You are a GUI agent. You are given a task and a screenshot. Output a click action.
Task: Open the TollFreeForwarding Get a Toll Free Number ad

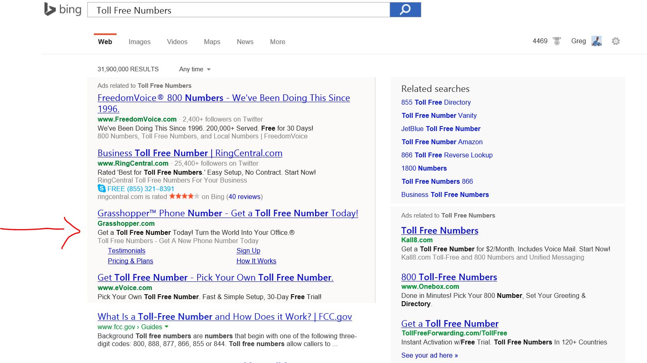click(x=450, y=323)
